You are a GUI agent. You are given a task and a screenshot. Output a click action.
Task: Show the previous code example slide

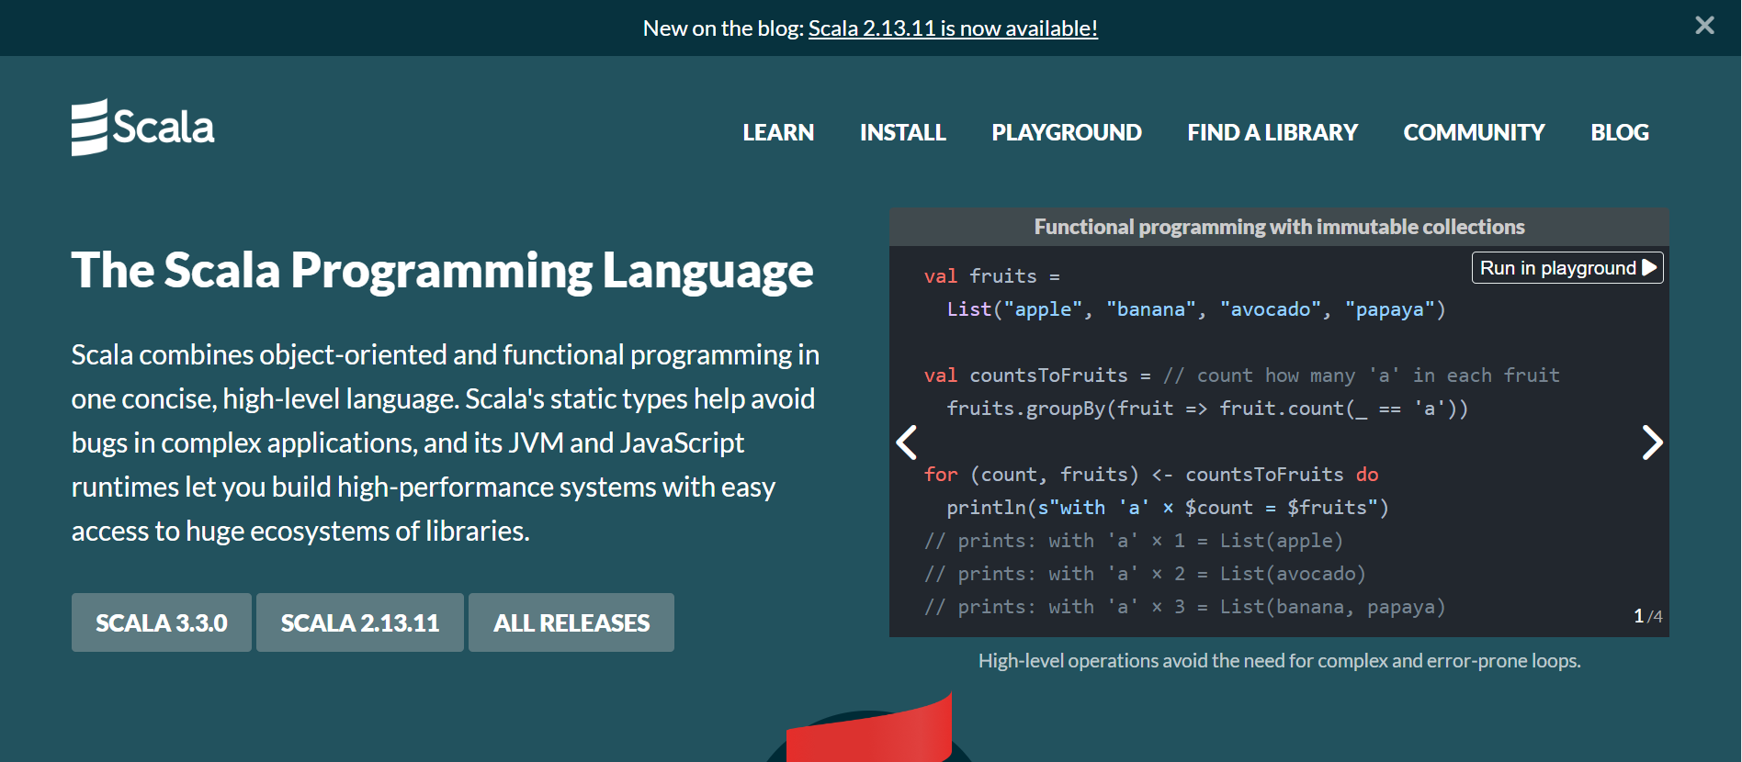click(x=907, y=443)
